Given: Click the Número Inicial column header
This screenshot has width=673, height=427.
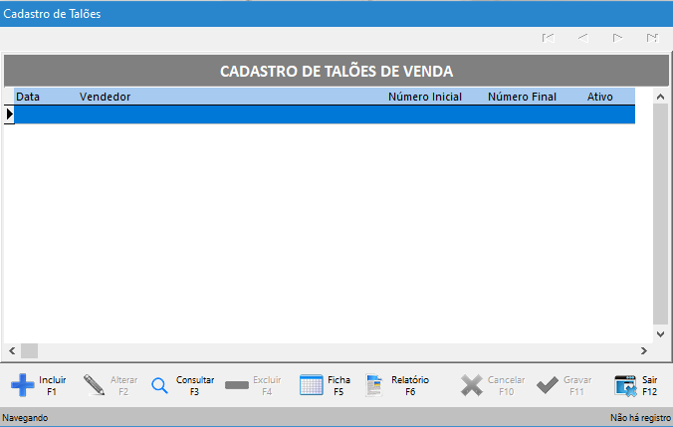Looking at the screenshot, I should coord(425,97).
